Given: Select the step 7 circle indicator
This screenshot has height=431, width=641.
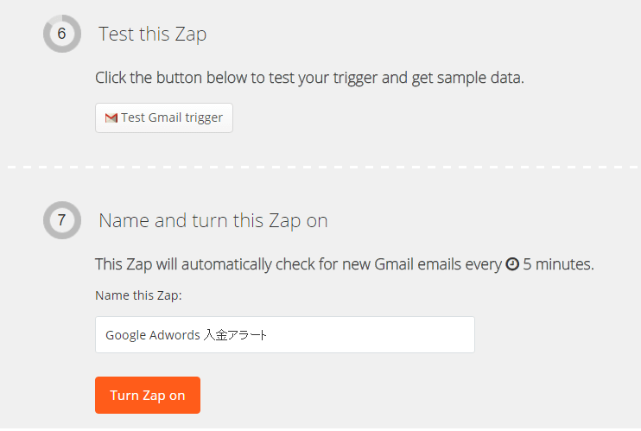Looking at the screenshot, I should click(x=62, y=220).
